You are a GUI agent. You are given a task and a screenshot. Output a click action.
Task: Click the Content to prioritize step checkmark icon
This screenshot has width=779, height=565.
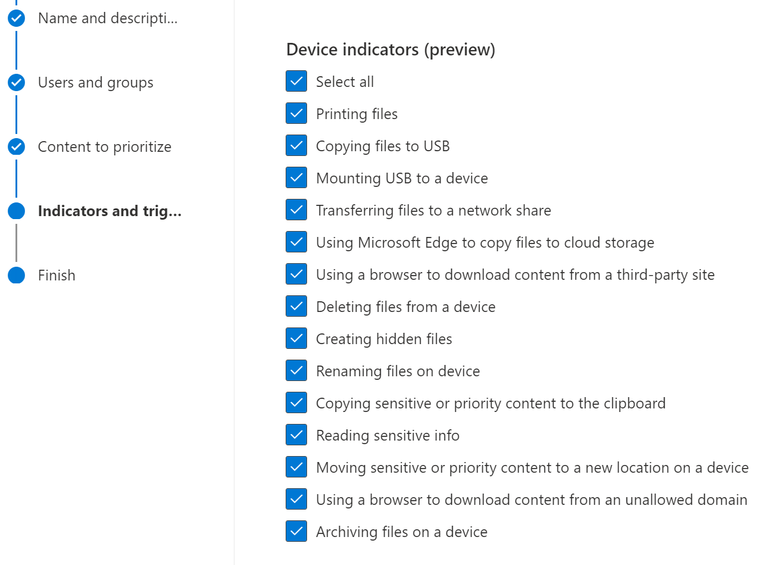click(x=17, y=147)
